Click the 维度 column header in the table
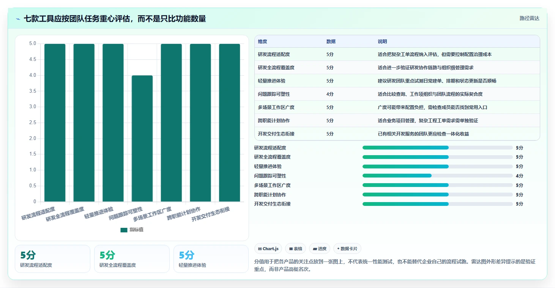555x288 pixels. [262, 42]
